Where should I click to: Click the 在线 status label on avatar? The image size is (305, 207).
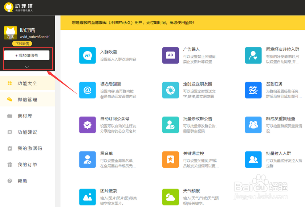(11, 37)
